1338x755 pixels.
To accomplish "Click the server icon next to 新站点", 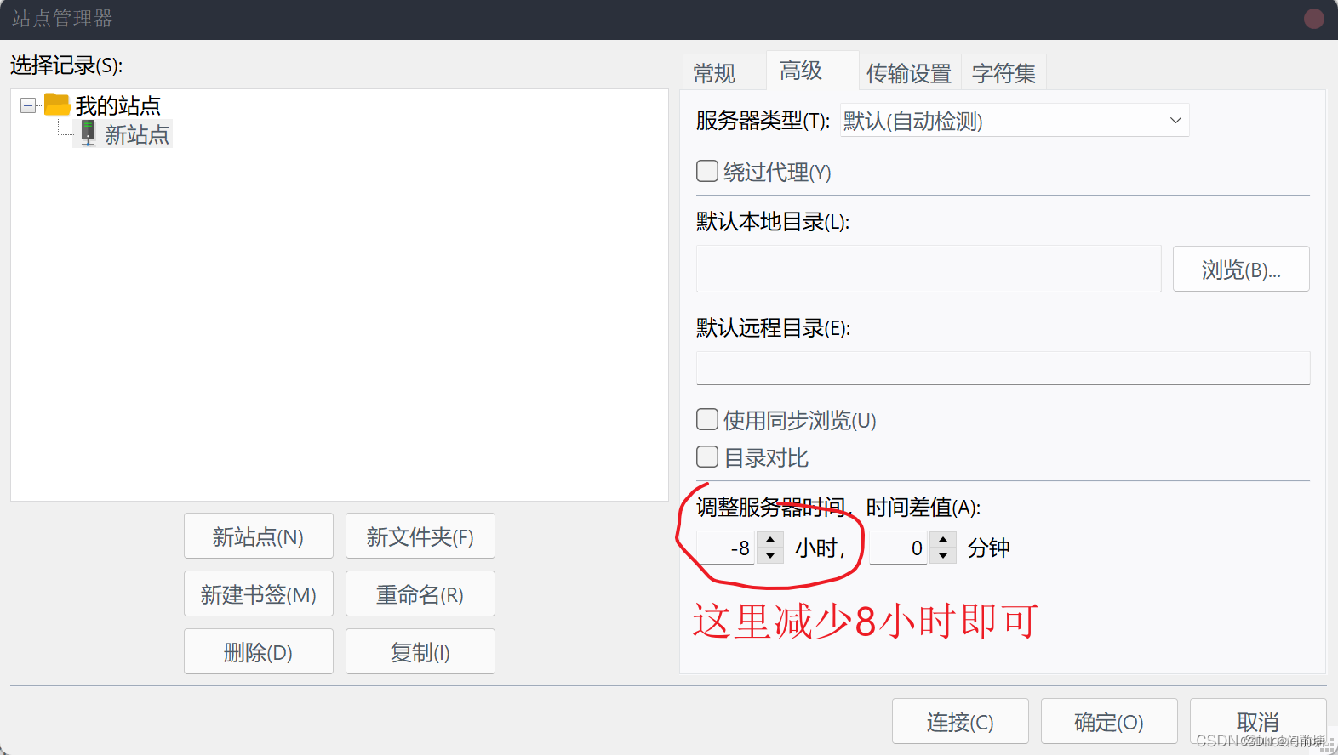I will point(88,133).
